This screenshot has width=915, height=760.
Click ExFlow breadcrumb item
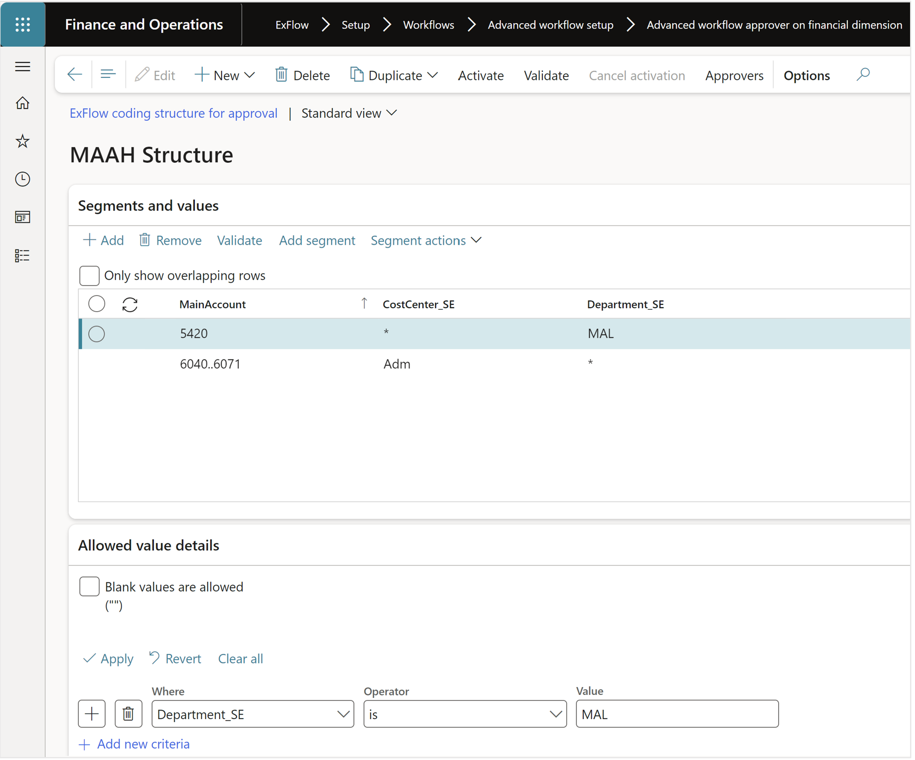coord(292,25)
